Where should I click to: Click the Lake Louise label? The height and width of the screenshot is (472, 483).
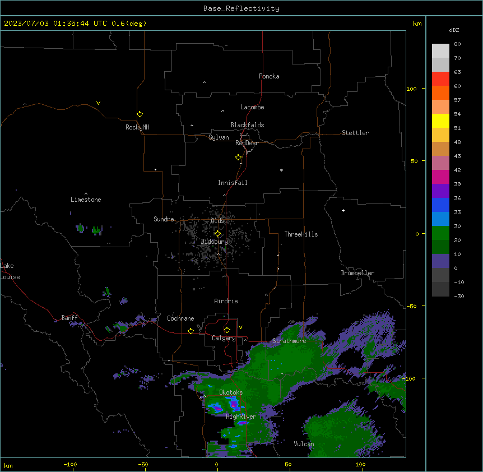click(10, 271)
